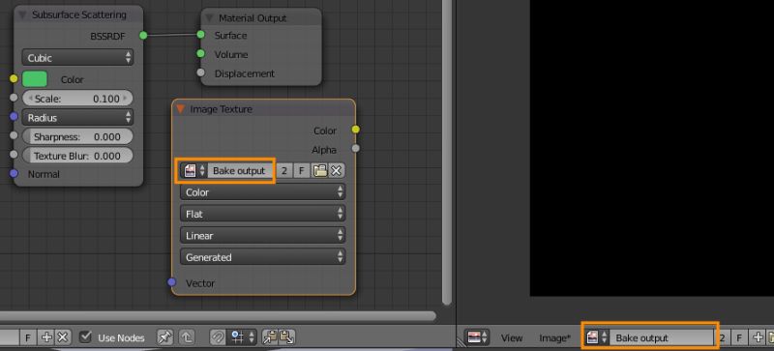Open the Cubic falloff dropdown

coord(77,58)
